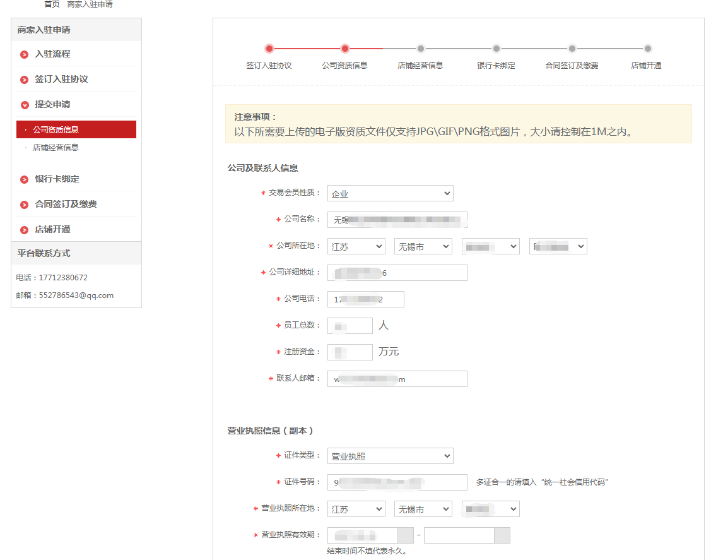Select 公司资质信息 in the sidebar
This screenshot has height=560, width=723.
coord(56,130)
